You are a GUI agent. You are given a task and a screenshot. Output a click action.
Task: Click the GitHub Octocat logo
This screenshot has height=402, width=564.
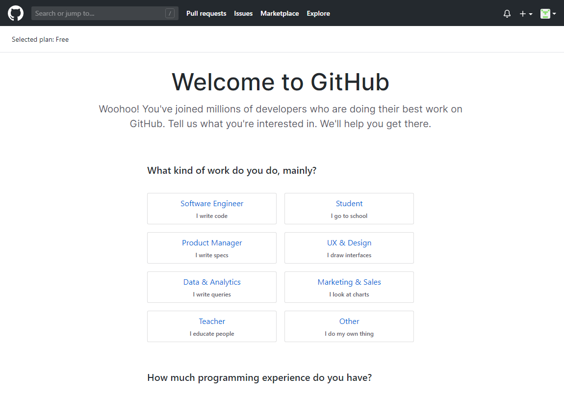(x=16, y=13)
